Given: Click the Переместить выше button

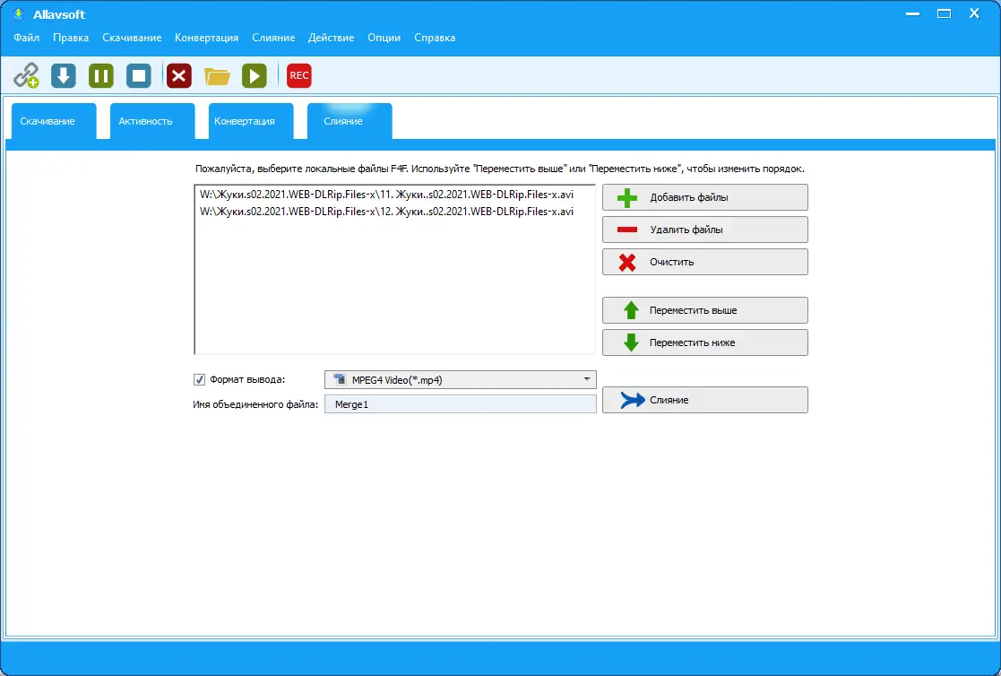Looking at the screenshot, I should tap(704, 310).
